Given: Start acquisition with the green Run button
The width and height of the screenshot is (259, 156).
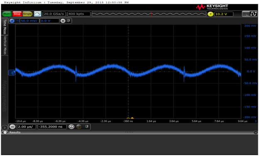Looking at the screenshot, I should click(x=7, y=14).
